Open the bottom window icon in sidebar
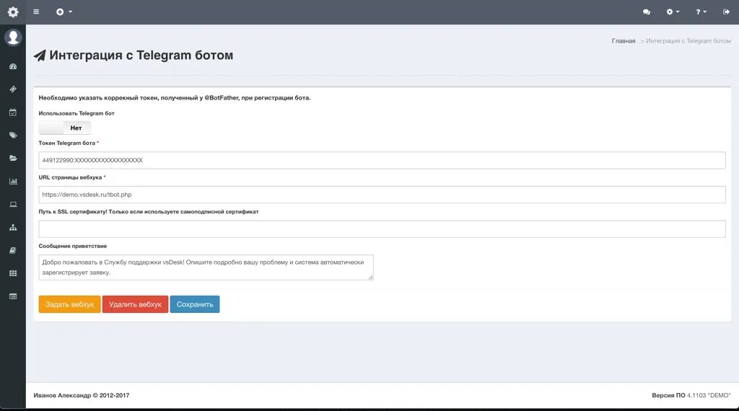The height and width of the screenshot is (411, 739). [13, 296]
